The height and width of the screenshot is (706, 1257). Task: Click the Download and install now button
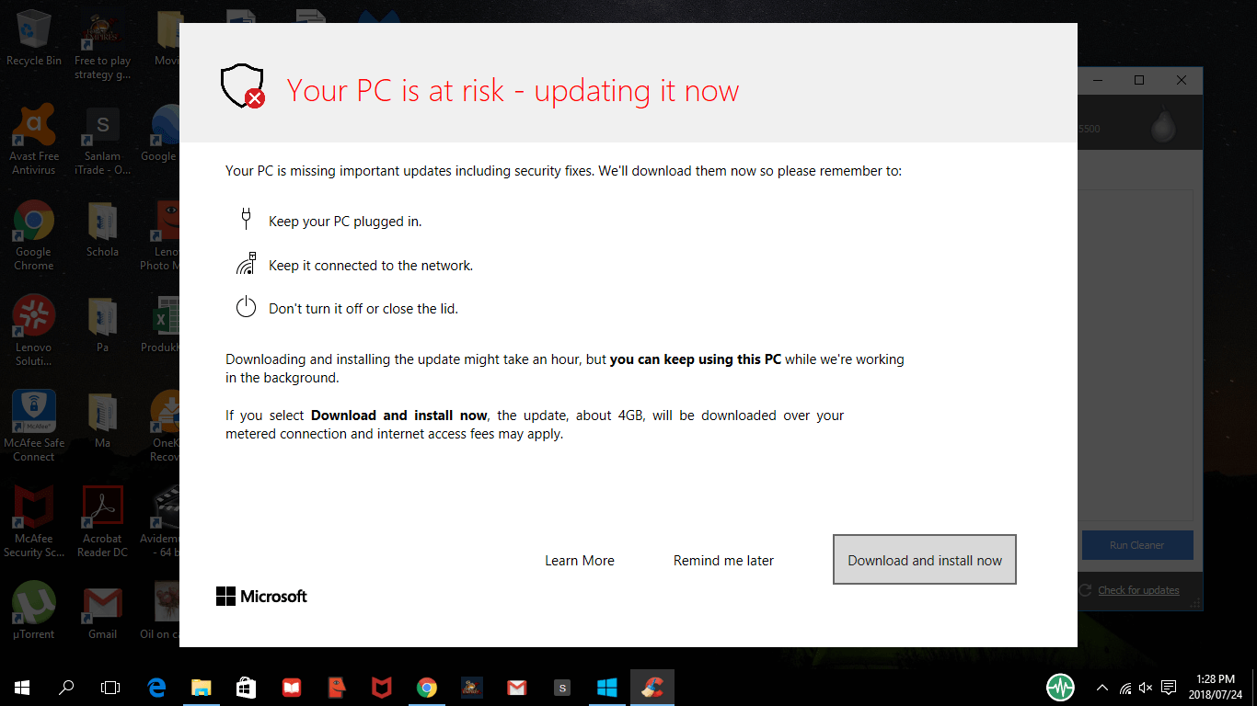click(924, 560)
